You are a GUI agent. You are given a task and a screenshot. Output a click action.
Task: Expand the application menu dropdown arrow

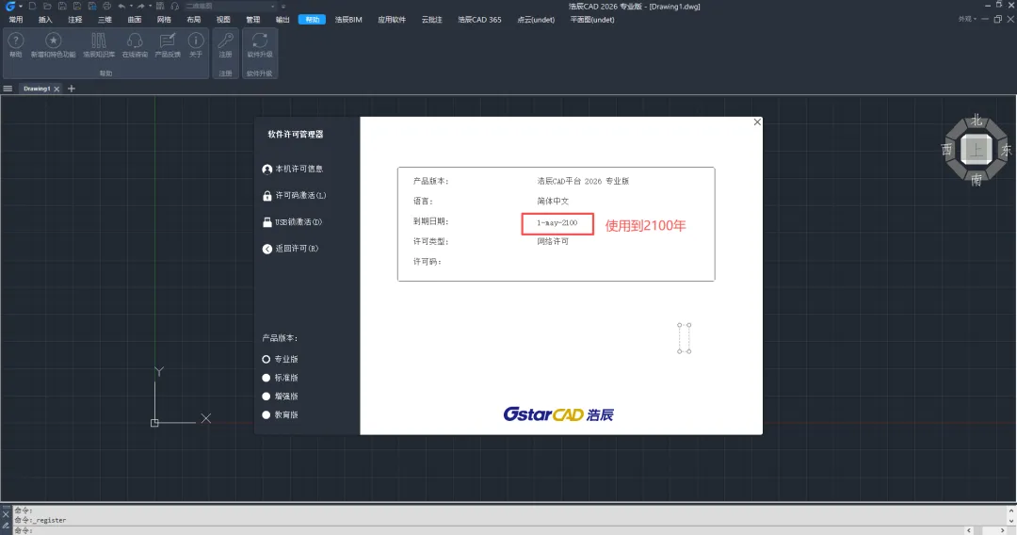(21, 7)
